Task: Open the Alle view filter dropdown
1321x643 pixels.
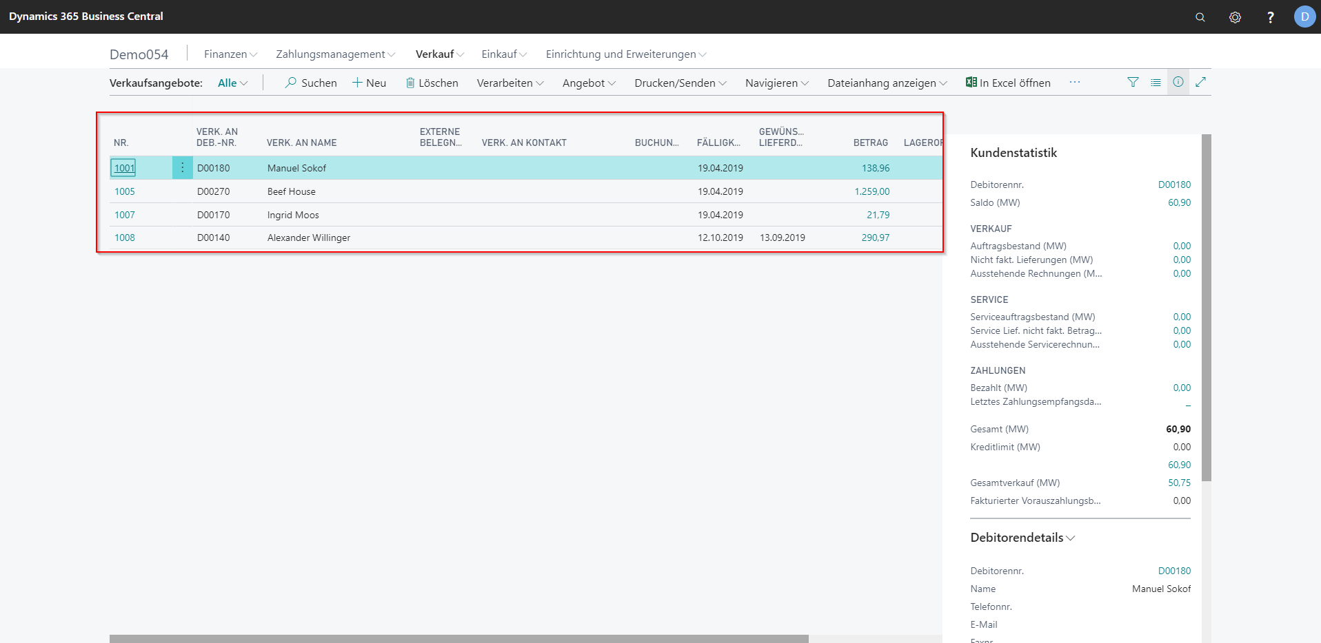Action: click(232, 83)
